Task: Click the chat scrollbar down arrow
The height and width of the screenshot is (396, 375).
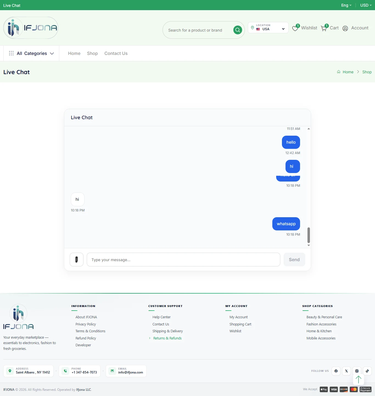Action: point(309,246)
